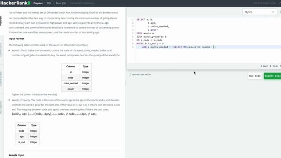The width and height of the screenshot is (281, 158).
Task: Click the 'Sample Input' heading
Action: click(16, 155)
